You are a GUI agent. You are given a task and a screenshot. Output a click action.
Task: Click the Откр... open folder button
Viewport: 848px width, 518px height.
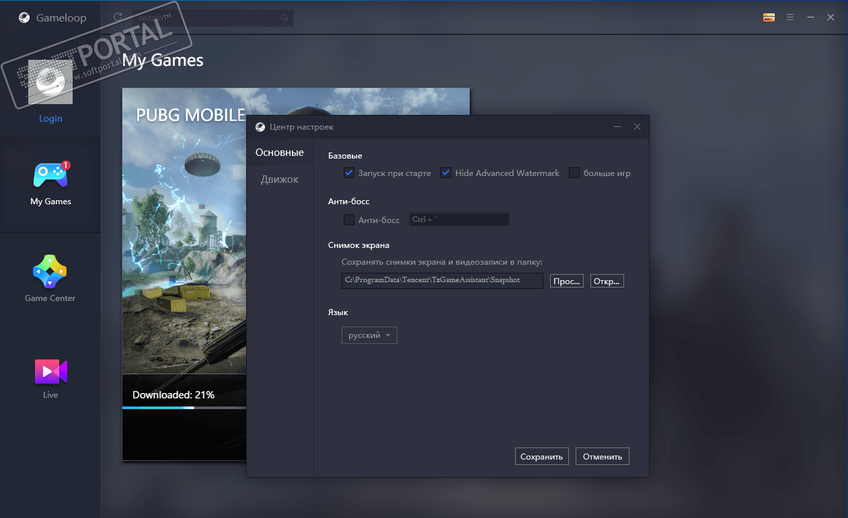[x=607, y=281]
